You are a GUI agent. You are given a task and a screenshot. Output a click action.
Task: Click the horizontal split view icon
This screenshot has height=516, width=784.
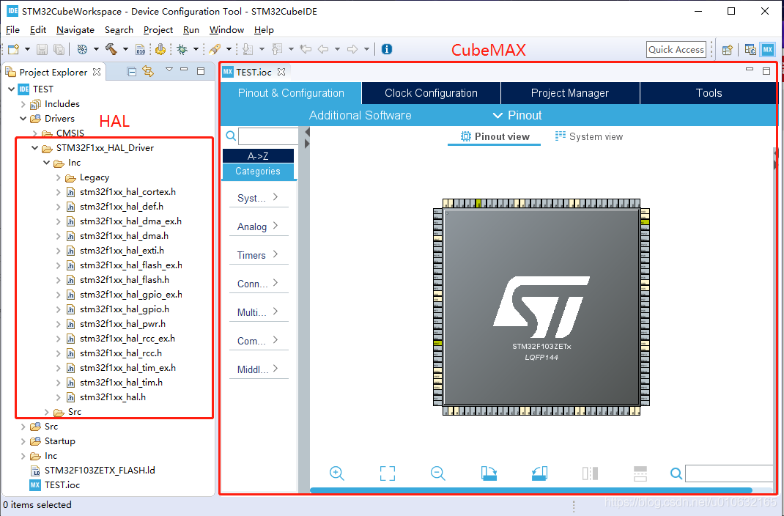(640, 473)
